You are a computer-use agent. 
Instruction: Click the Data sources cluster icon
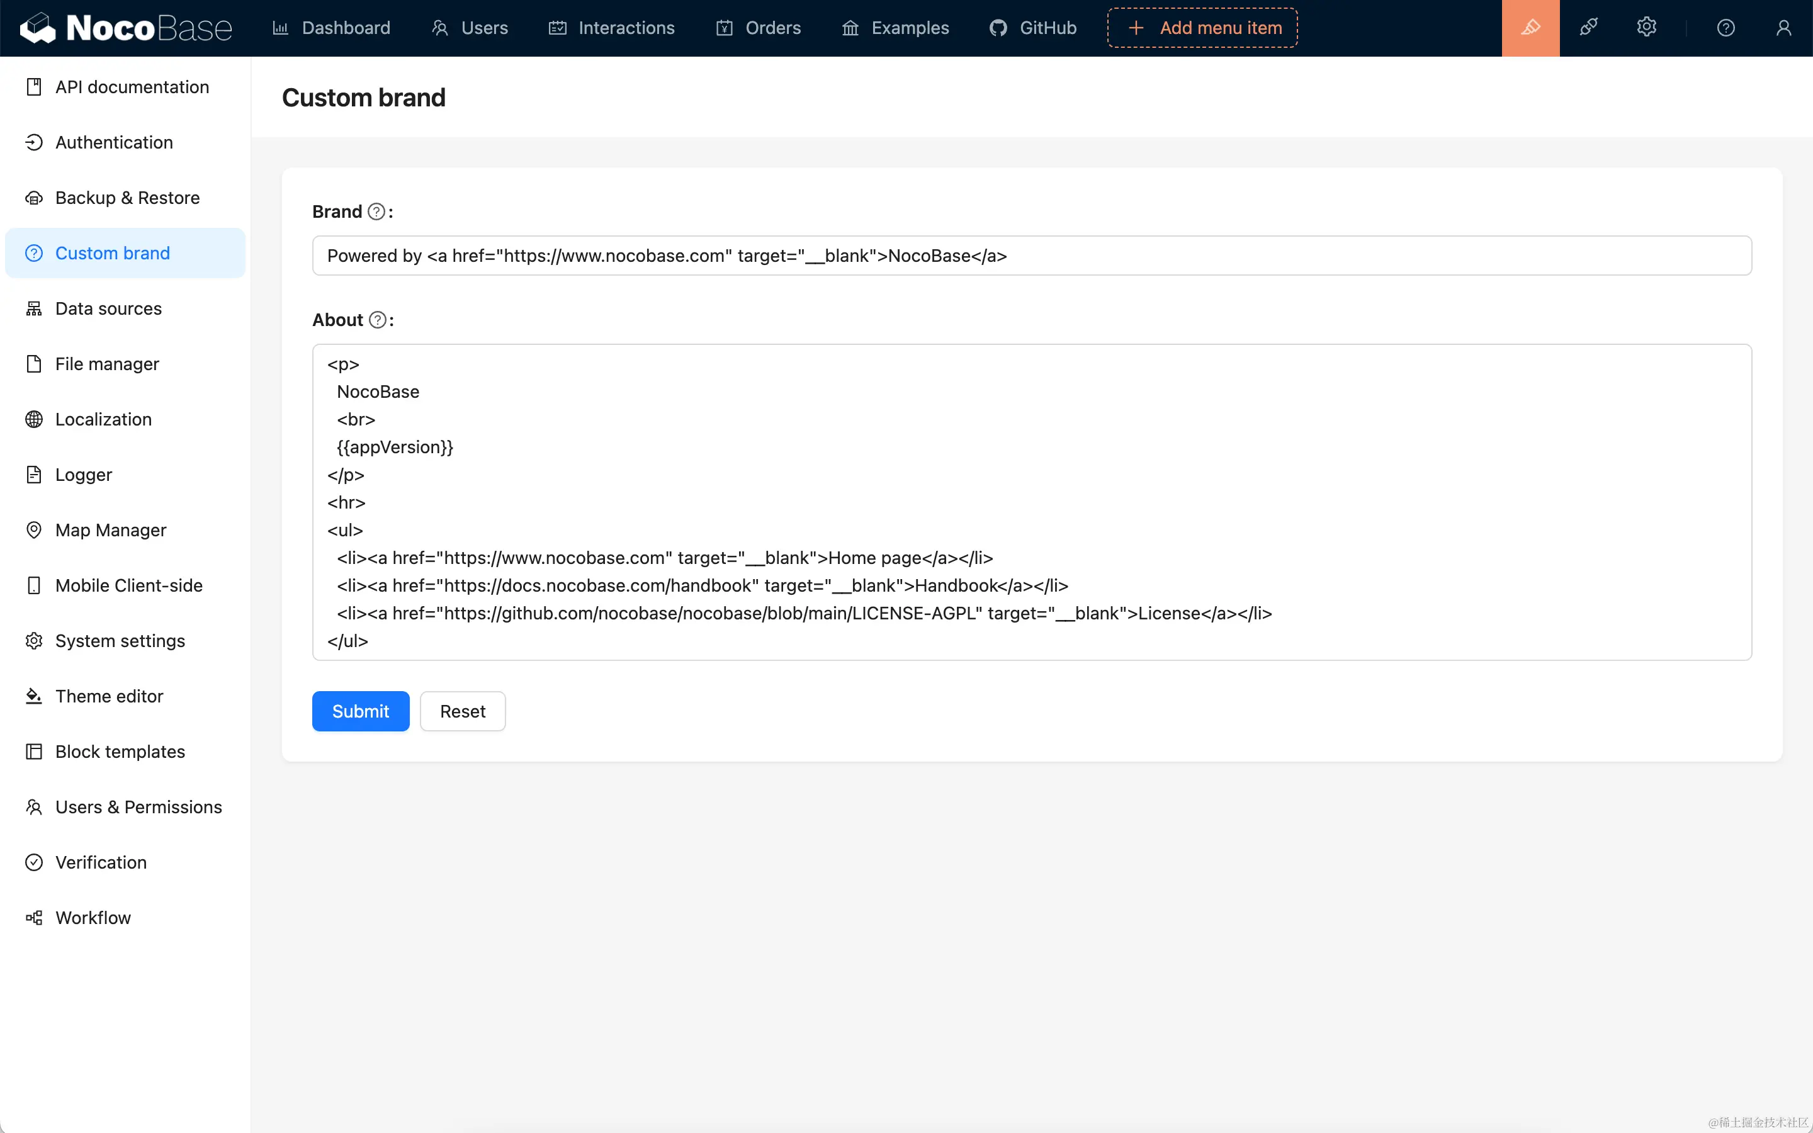point(34,308)
